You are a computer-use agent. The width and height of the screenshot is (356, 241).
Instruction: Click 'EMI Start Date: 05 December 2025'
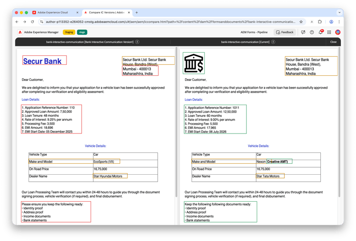point(47,132)
